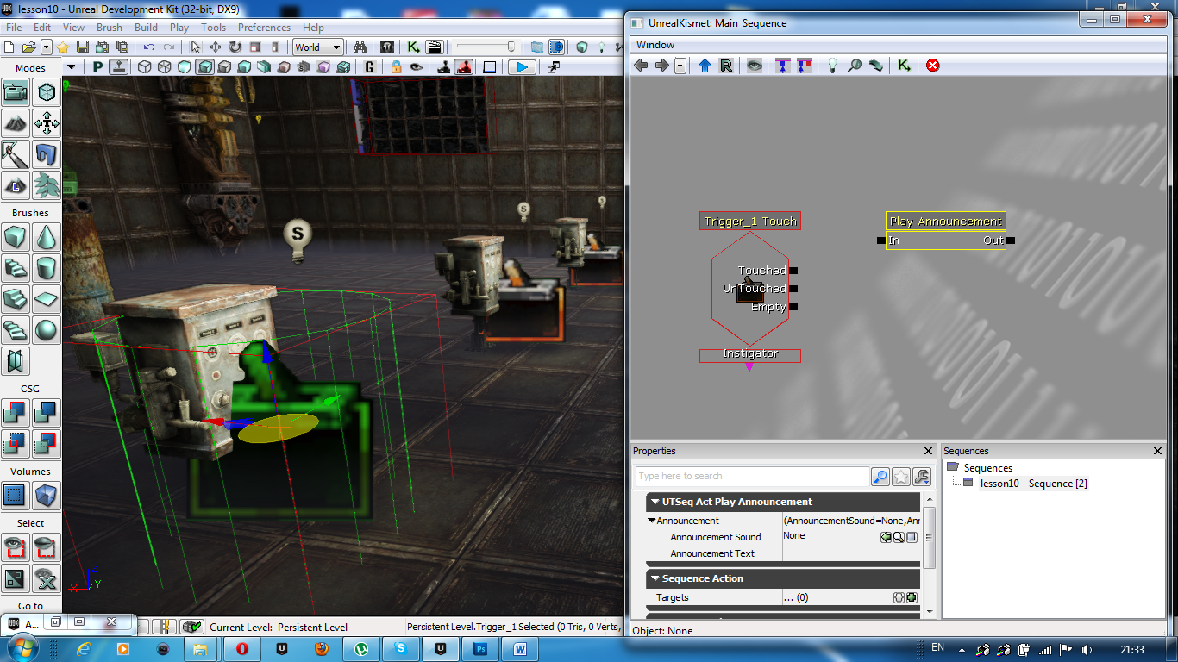Pick the Cone brush builder
Screen dimensions: 1178x662
click(47, 237)
